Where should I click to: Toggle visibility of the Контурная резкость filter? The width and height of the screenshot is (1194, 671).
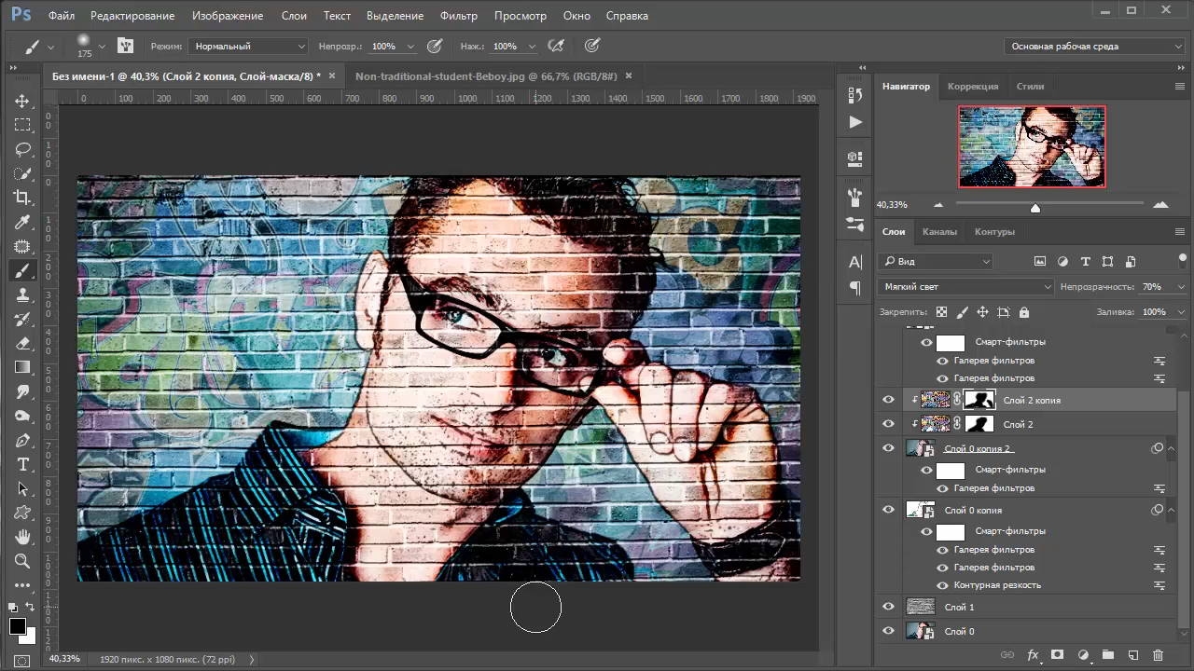[942, 585]
